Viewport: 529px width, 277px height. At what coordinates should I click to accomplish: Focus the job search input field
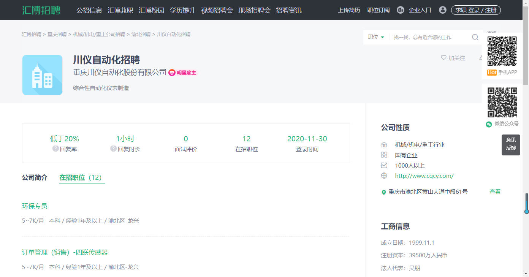[x=430, y=37]
